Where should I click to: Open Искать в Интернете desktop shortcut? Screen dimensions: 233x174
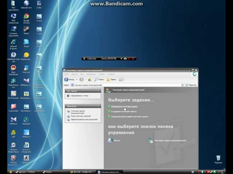[x=26, y=148]
